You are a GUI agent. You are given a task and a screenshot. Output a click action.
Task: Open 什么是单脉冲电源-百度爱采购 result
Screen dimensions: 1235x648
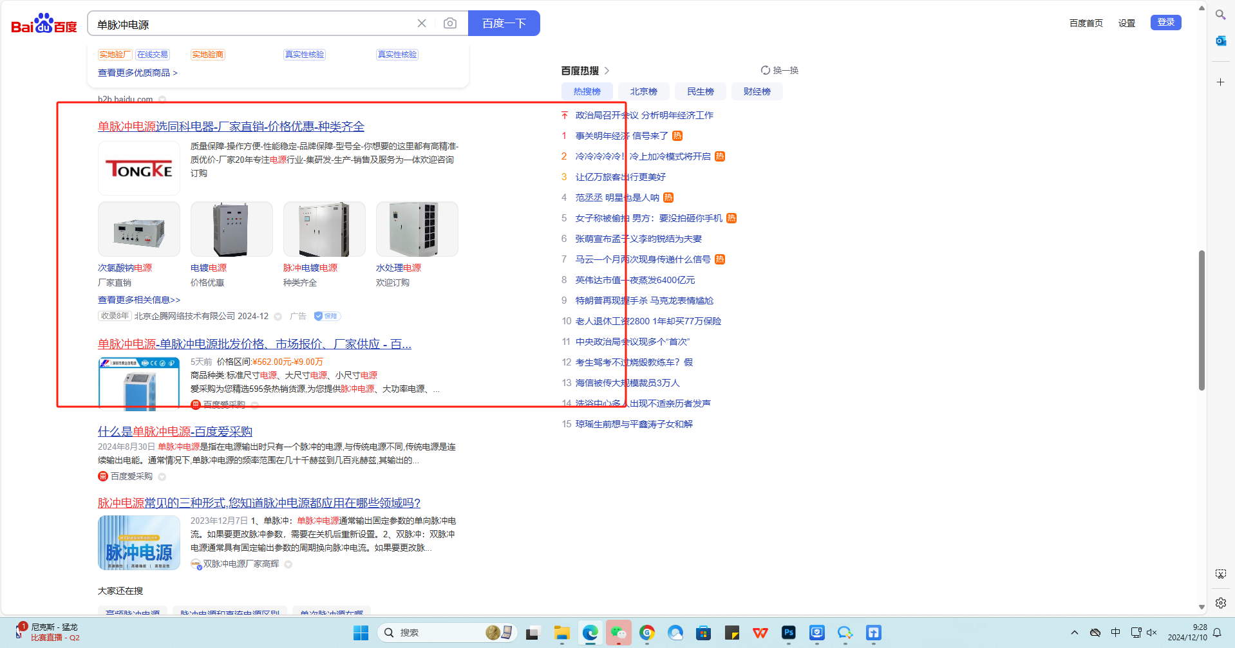(175, 432)
